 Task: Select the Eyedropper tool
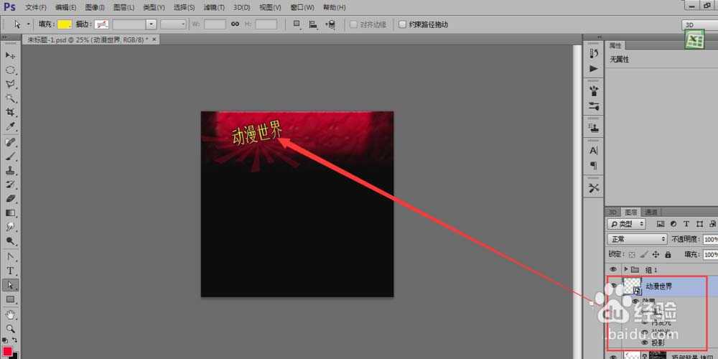point(11,127)
